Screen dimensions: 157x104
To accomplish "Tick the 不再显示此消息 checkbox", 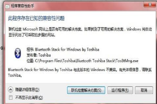I will coord(11,97).
